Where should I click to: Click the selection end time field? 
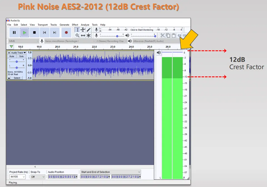click(x=126, y=177)
